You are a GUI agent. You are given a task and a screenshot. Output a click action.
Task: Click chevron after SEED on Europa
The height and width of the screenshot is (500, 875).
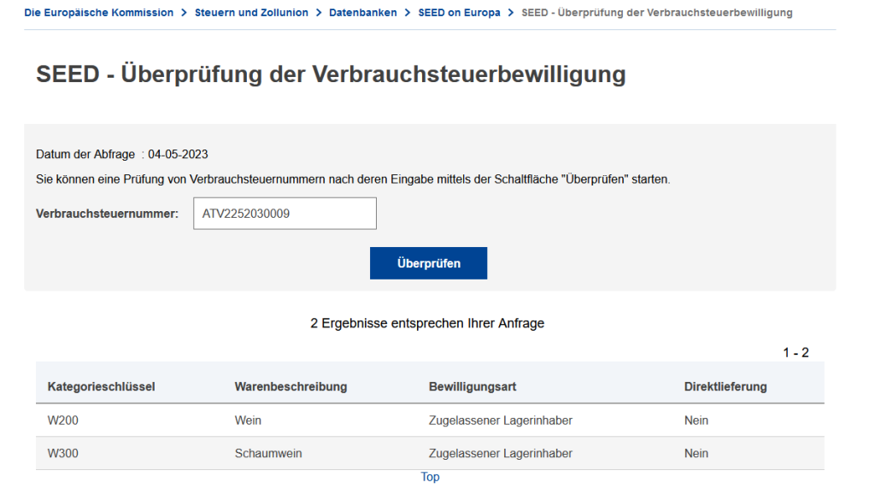pyautogui.click(x=511, y=12)
